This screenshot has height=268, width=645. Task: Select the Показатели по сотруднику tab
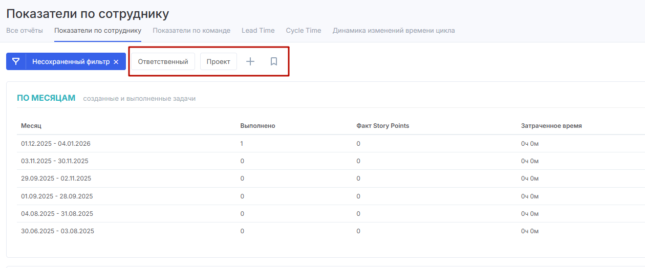pyautogui.click(x=98, y=30)
